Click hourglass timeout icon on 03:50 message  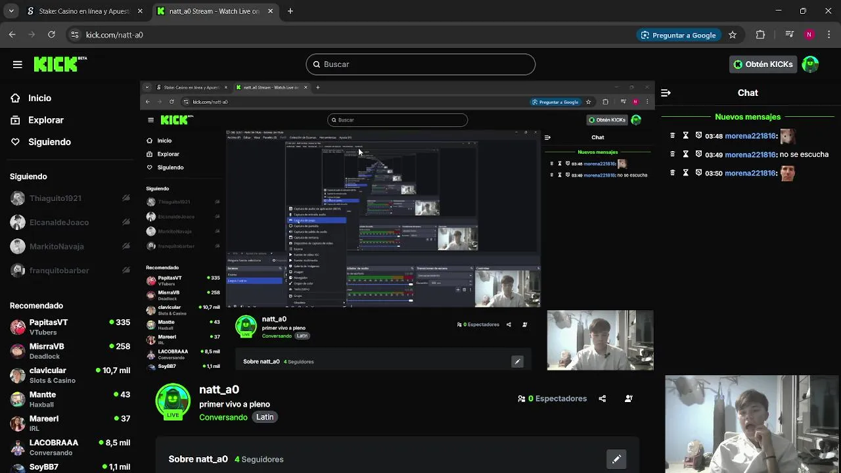(685, 173)
